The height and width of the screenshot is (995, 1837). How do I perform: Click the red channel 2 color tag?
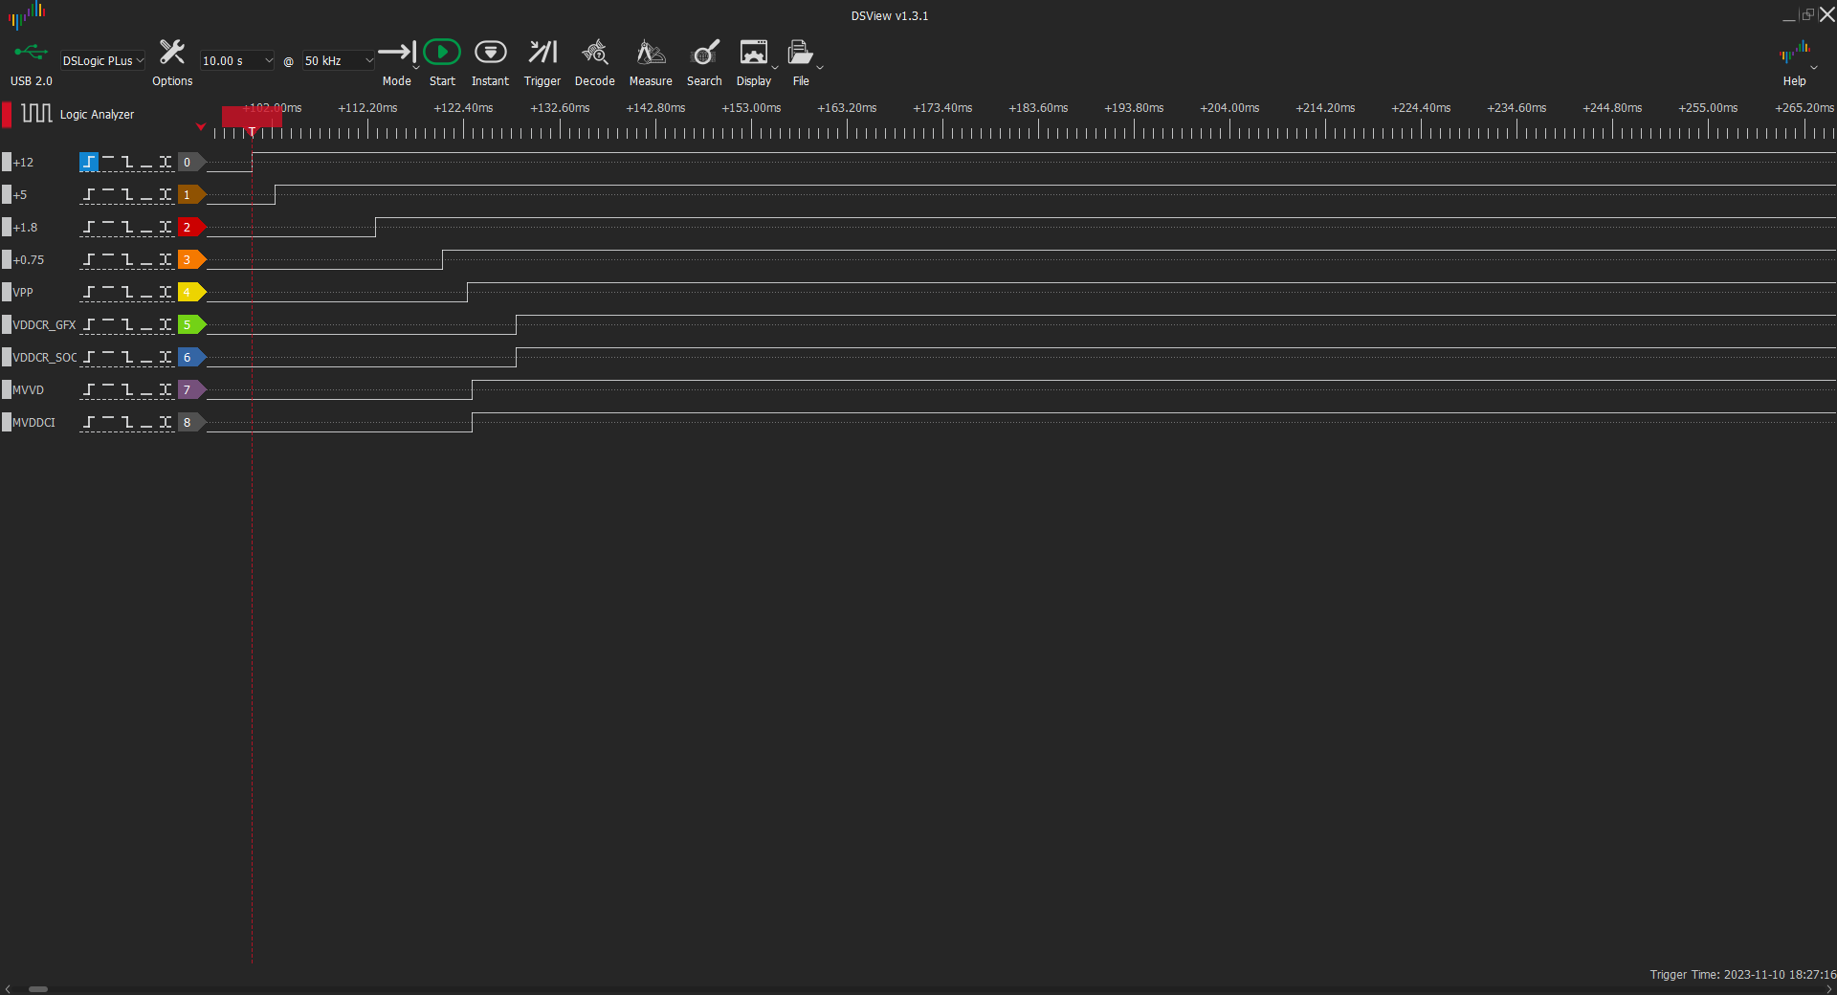click(x=189, y=228)
